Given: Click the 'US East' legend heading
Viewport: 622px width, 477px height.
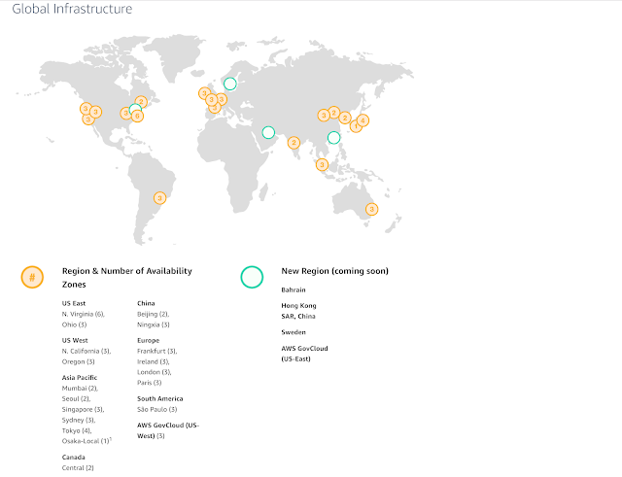Looking at the screenshot, I should pos(74,303).
